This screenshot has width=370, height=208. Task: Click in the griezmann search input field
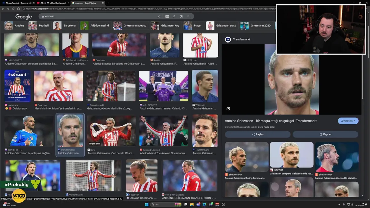coord(98,16)
